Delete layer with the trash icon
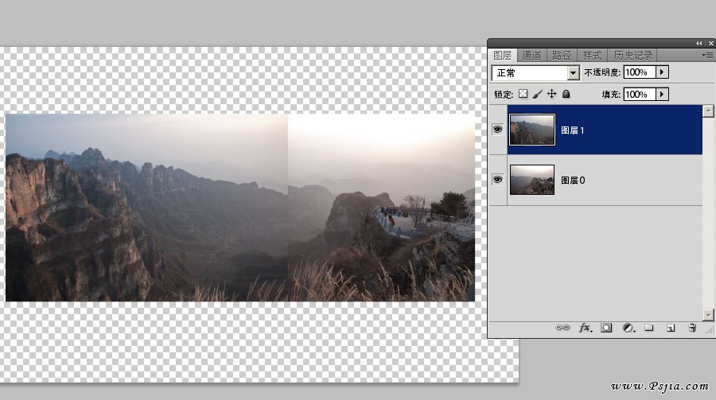This screenshot has width=716, height=400. [692, 328]
